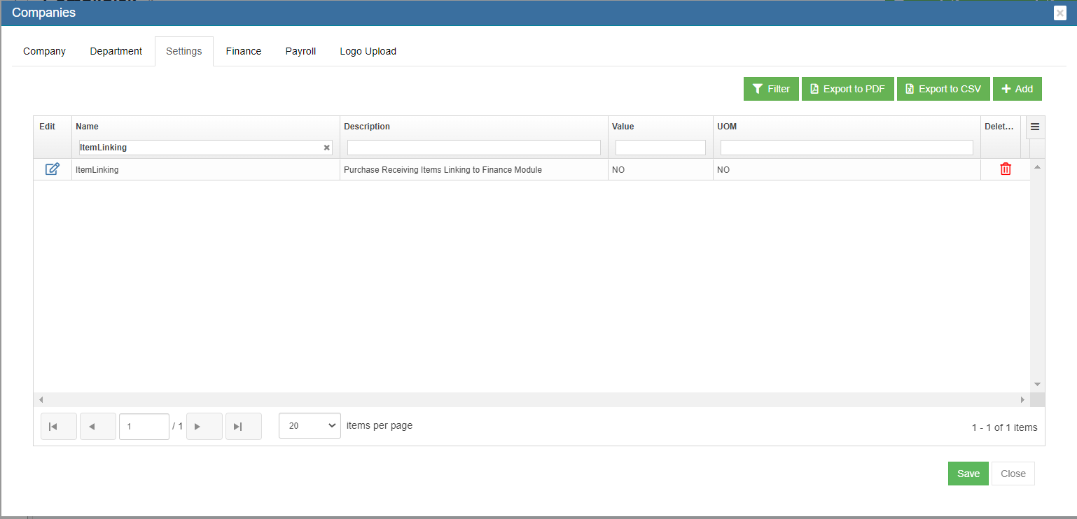The height and width of the screenshot is (519, 1077).
Task: Click the Description filter input field
Action: 474,148
